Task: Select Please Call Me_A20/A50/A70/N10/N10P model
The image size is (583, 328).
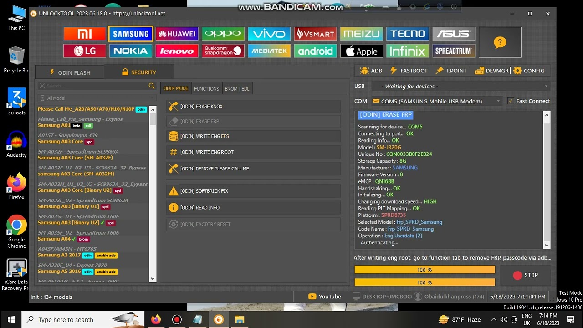Action: 93,109
